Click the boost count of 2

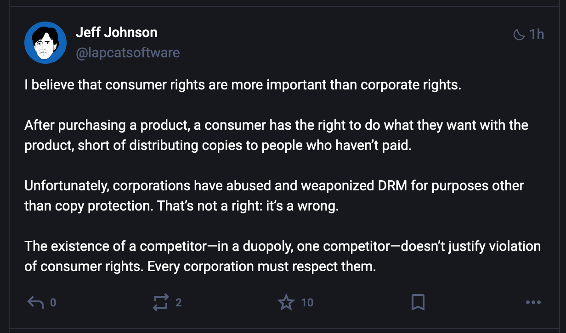click(x=179, y=303)
